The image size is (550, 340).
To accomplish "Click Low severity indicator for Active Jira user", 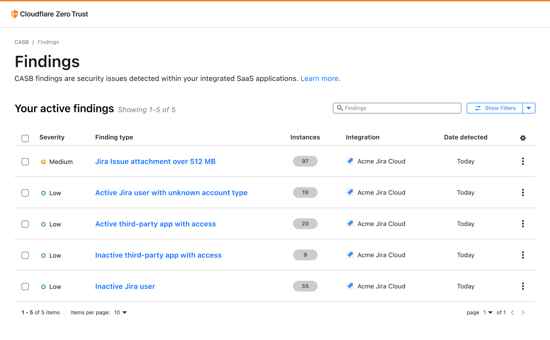I will pos(43,193).
